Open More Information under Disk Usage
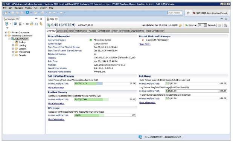The height and width of the screenshot is (142, 233). pyautogui.click(x=147, y=103)
